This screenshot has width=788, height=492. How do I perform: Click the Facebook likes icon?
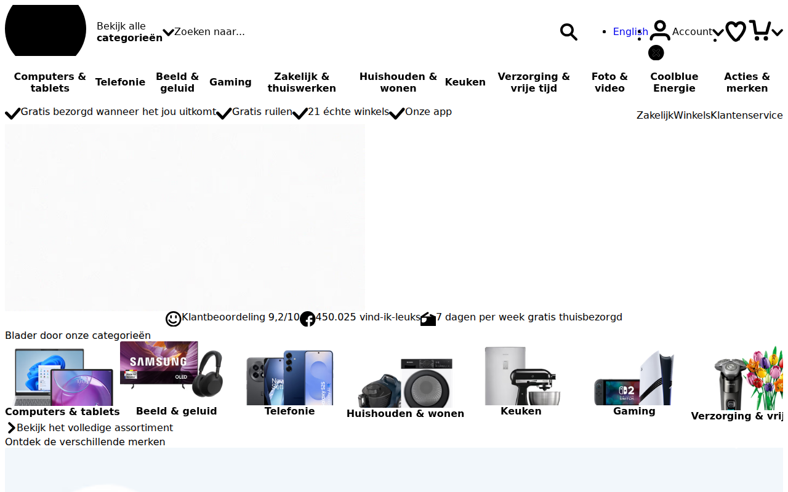pos(308,319)
